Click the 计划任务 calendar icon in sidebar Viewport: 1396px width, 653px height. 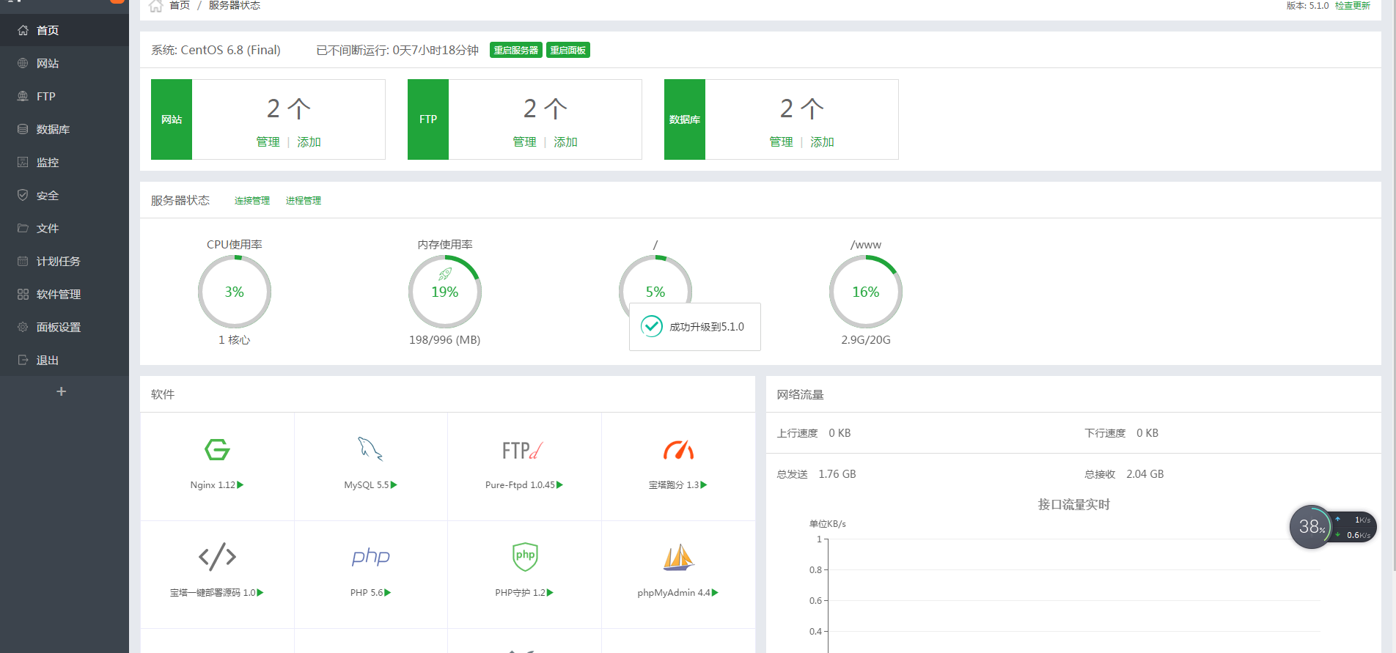pyautogui.click(x=23, y=261)
